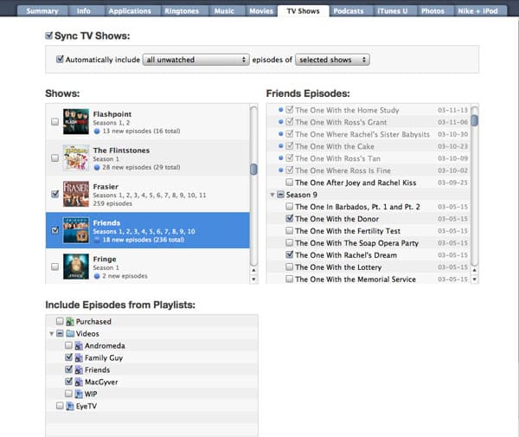This screenshot has height=437, width=519.
Task: Check The One After Joey and Rachel Kiss
Action: click(x=289, y=182)
